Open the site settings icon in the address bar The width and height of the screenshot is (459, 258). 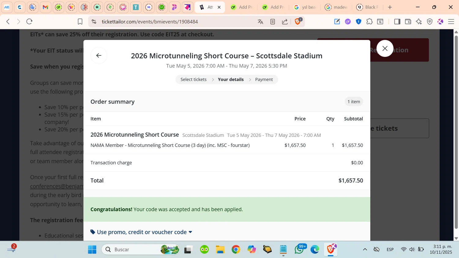pyautogui.click(x=94, y=22)
